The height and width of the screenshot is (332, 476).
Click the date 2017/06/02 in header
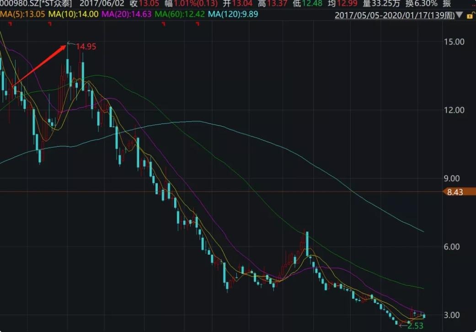[x=102, y=4]
